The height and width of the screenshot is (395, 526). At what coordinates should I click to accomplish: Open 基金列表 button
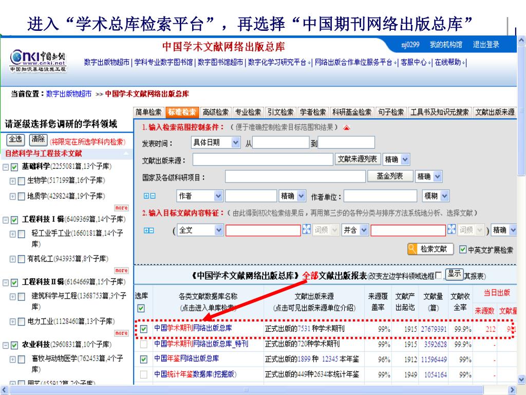[390, 176]
